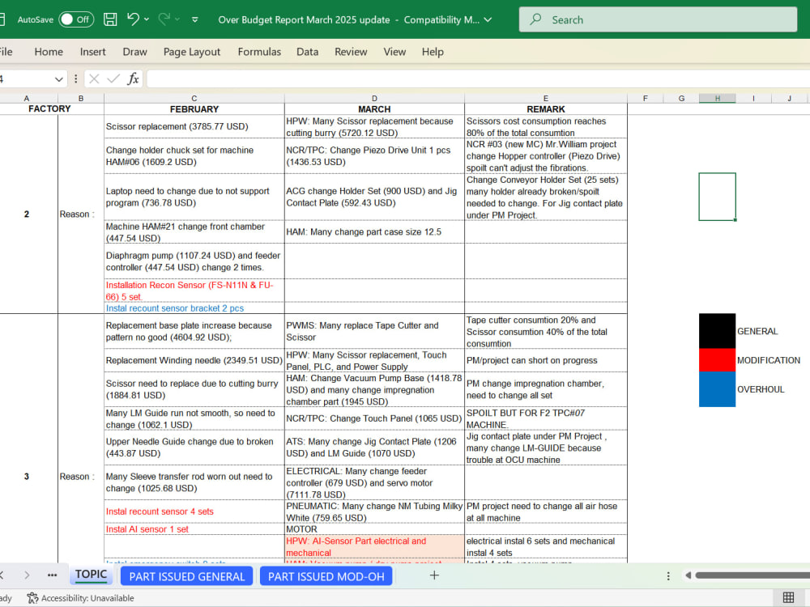Image resolution: width=810 pixels, height=607 pixels.
Task: Open the View ribbon tab
Action: click(x=394, y=52)
